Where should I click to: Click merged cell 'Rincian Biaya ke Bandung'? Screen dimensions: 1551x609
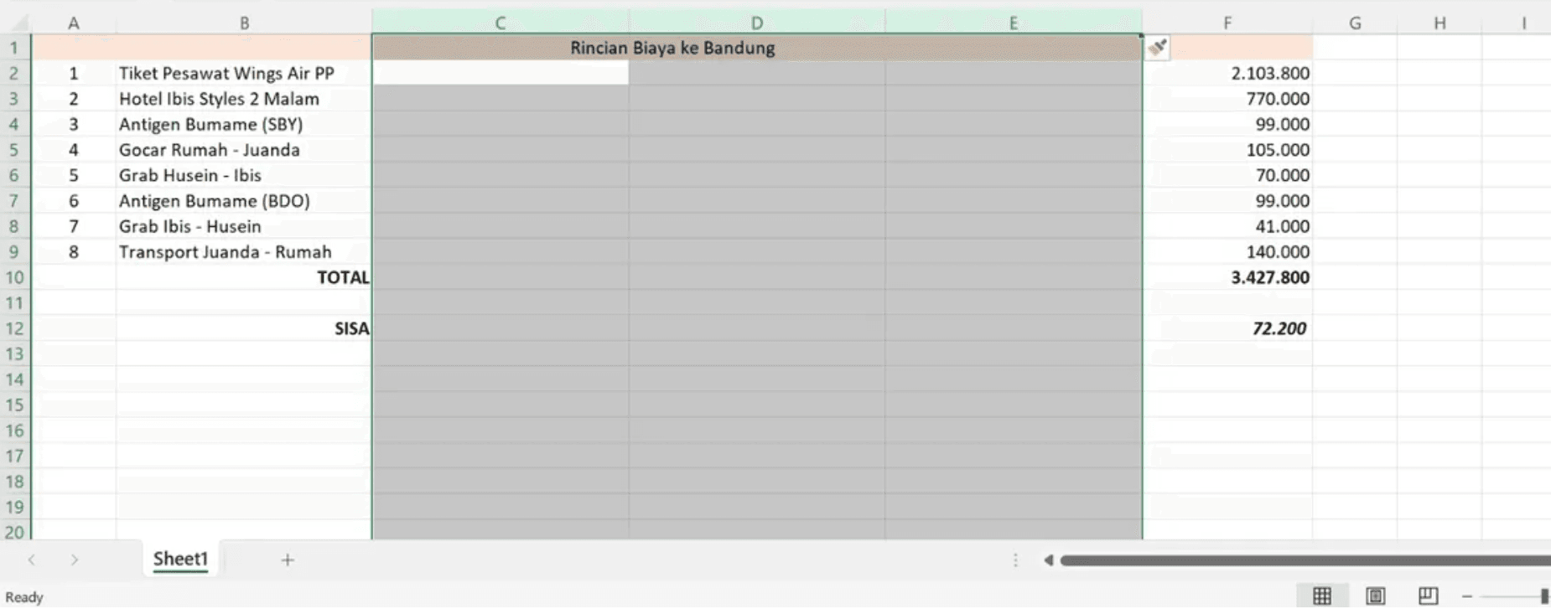tap(672, 48)
